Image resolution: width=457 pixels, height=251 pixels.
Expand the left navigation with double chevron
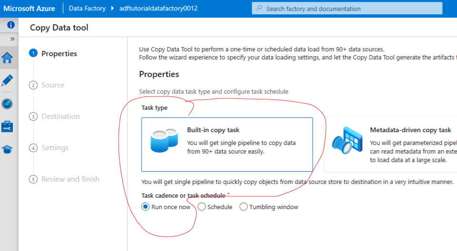12,39
